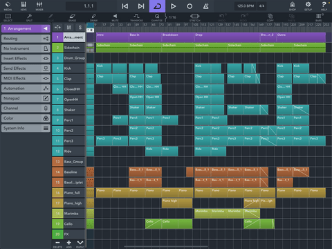Expand the MIDI Effects section
The image size is (332, 249).
pyautogui.click(x=26, y=78)
